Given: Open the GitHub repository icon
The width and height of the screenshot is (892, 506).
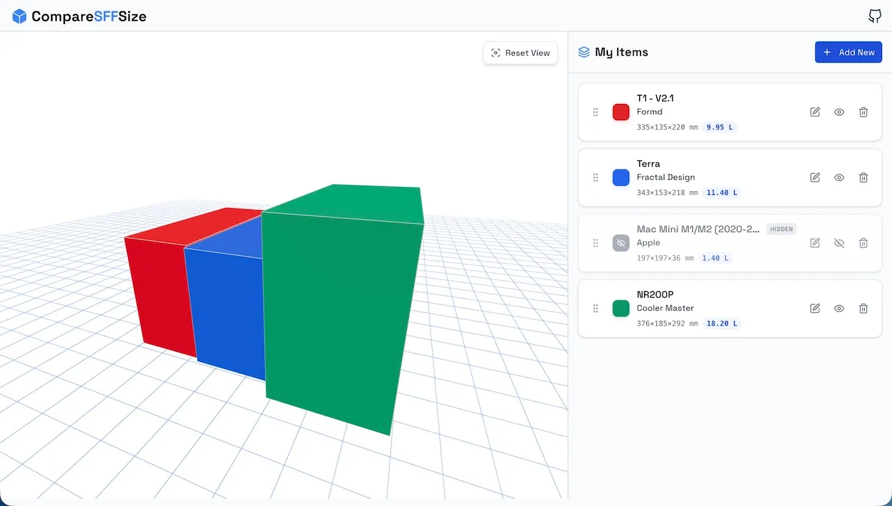Looking at the screenshot, I should 875,17.
